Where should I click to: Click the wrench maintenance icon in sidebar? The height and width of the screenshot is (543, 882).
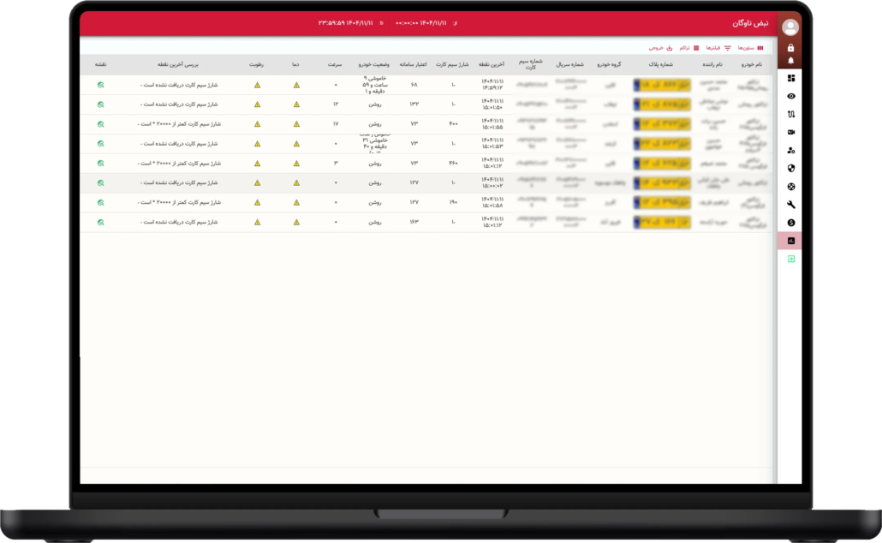click(790, 205)
